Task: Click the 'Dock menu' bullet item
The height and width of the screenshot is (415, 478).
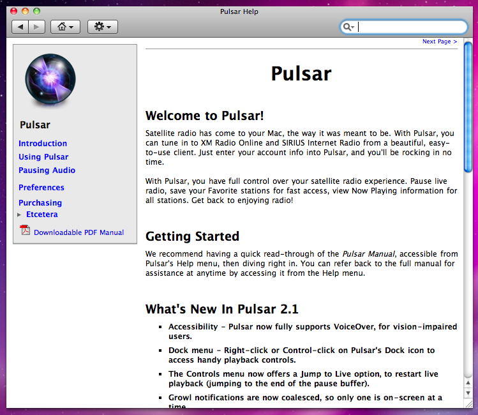Action: [x=301, y=355]
